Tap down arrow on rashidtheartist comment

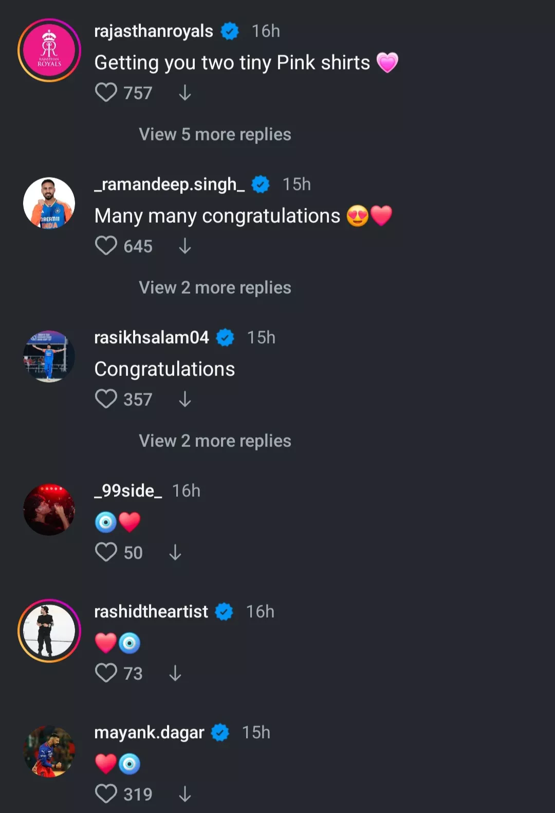175,673
